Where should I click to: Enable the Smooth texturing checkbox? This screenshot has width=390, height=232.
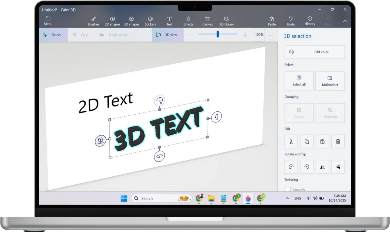pyautogui.click(x=288, y=189)
